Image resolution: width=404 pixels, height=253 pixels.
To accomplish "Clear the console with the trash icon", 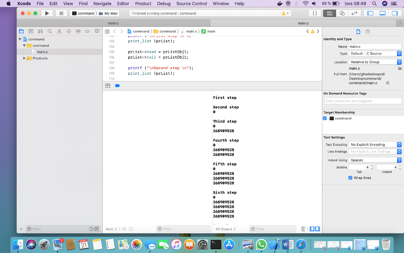I will coord(303,228).
